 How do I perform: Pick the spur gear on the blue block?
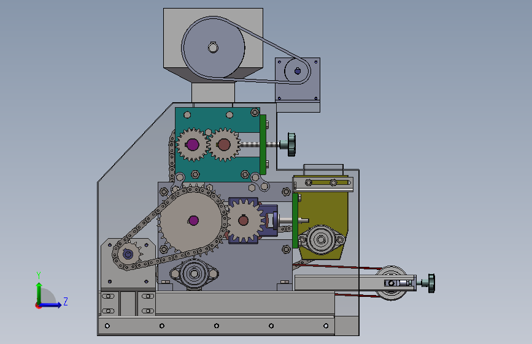244,221
